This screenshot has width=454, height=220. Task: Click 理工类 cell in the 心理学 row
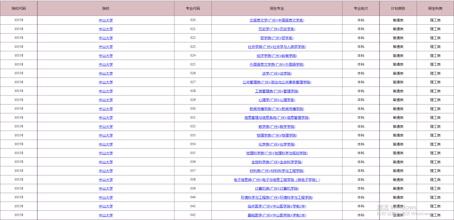tap(436, 100)
